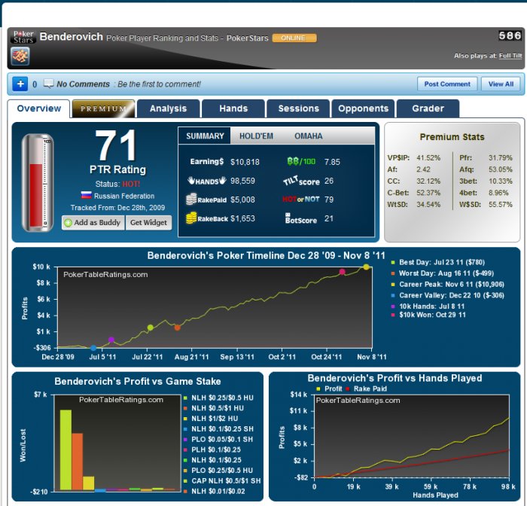Click the yellow Profit legend swatch
The height and width of the screenshot is (506, 527).
click(x=318, y=389)
